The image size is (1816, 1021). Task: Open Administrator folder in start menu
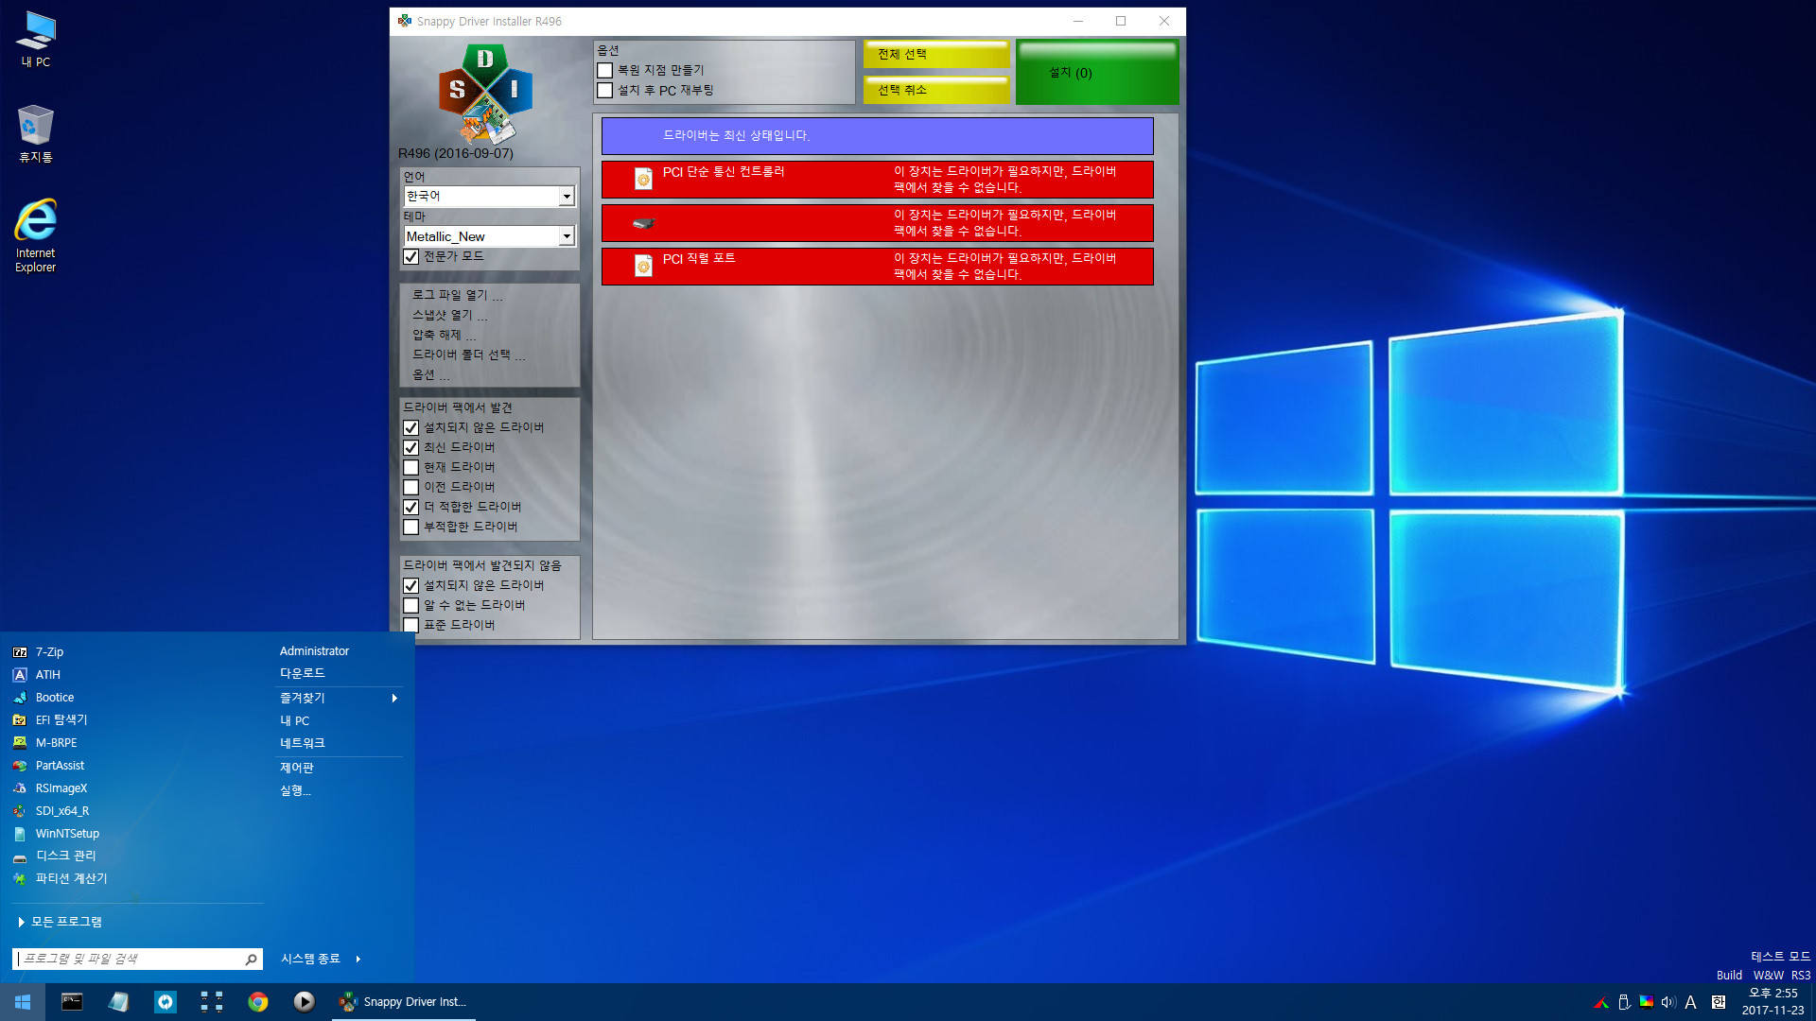315,651
